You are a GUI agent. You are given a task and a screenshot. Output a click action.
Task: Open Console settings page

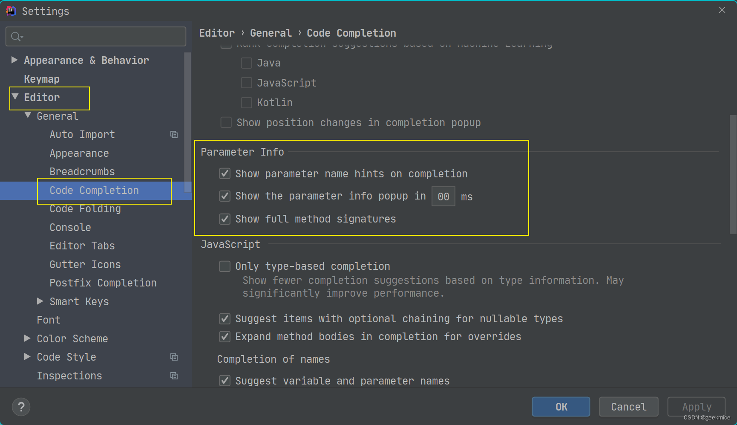(x=70, y=228)
